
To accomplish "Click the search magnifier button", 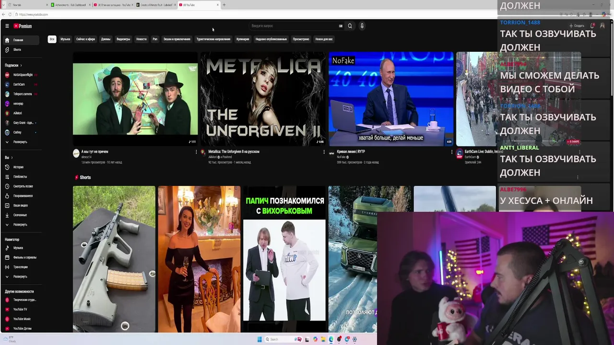I will (350, 26).
